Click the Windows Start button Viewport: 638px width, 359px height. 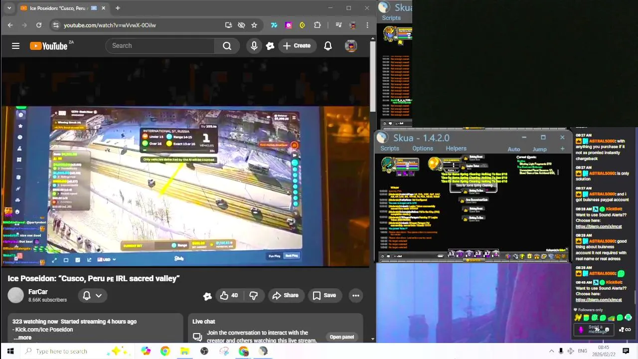pos(10,351)
